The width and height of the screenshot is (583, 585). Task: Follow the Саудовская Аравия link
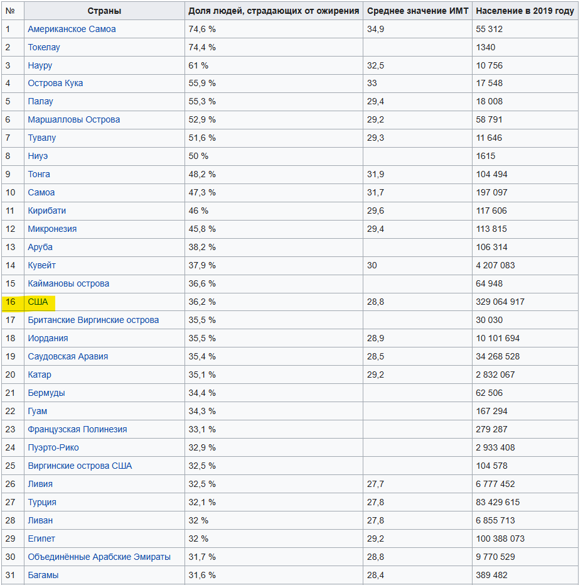click(x=68, y=356)
